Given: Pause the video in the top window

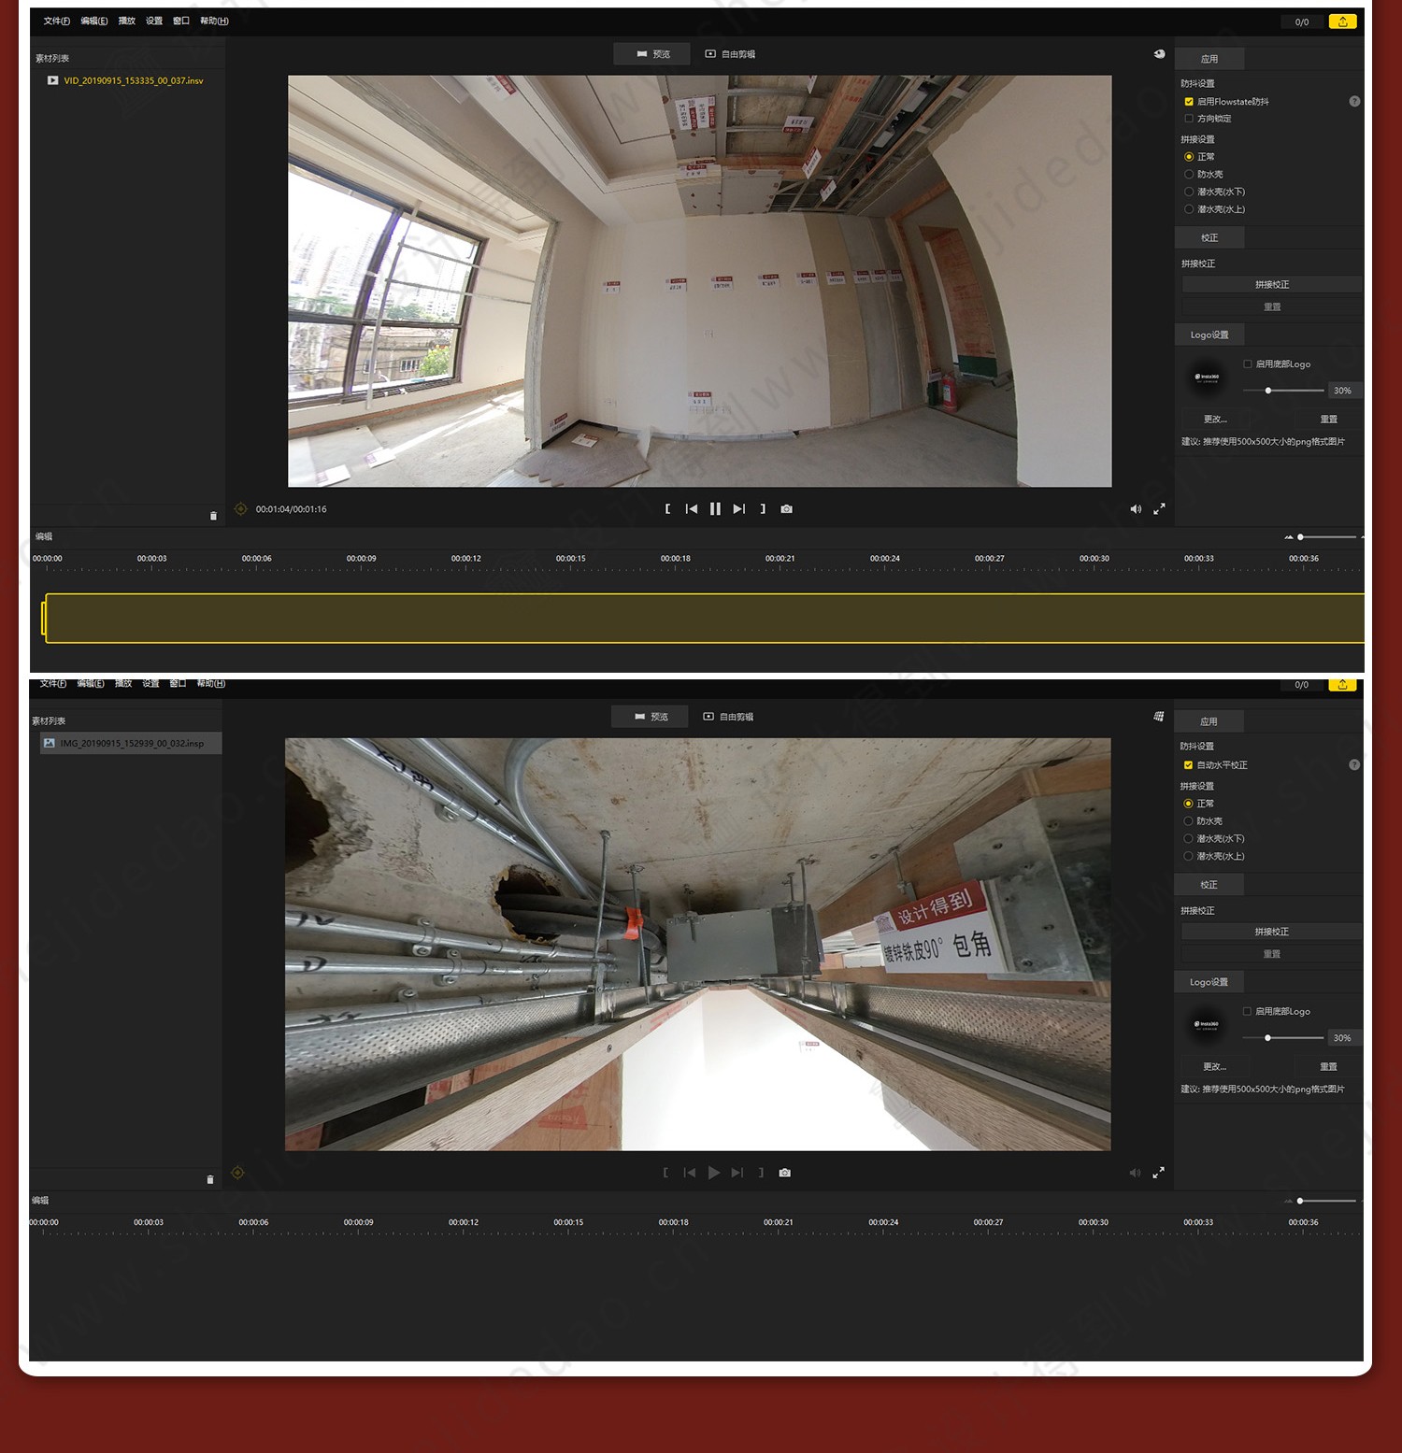Looking at the screenshot, I should [715, 509].
